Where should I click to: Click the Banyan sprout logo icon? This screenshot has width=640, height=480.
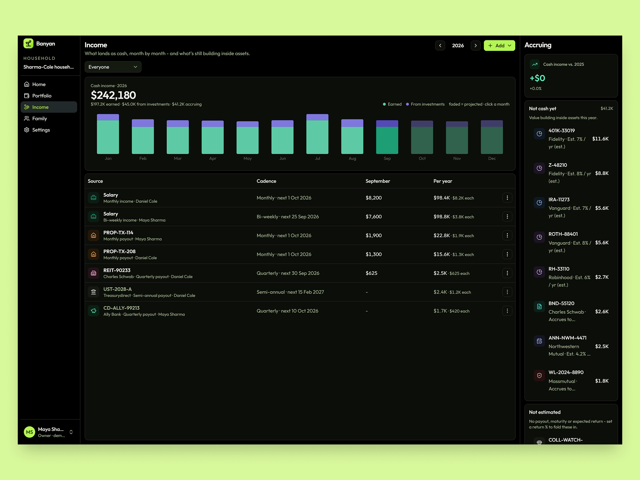(28, 43)
